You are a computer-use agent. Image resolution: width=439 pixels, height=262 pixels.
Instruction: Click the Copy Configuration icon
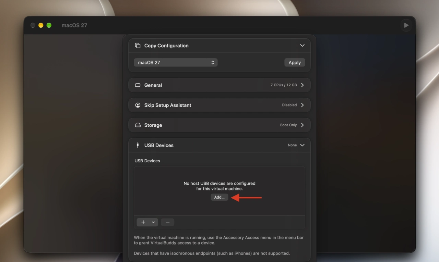138,46
